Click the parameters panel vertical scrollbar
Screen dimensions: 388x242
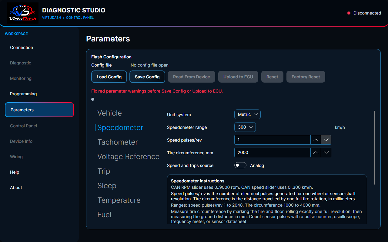pyautogui.click(x=375, y=147)
